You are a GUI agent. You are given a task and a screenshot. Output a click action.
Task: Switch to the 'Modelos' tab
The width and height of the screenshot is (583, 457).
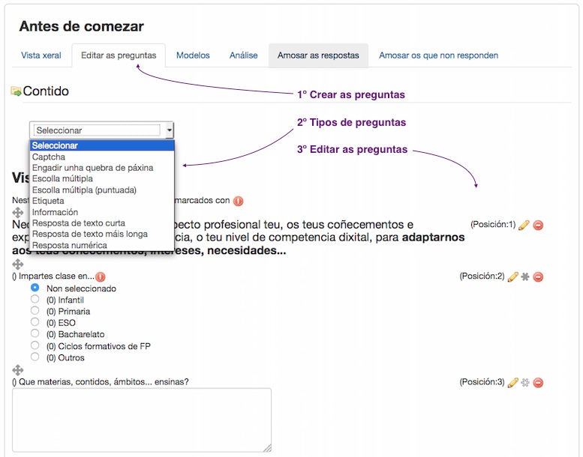pyautogui.click(x=193, y=55)
